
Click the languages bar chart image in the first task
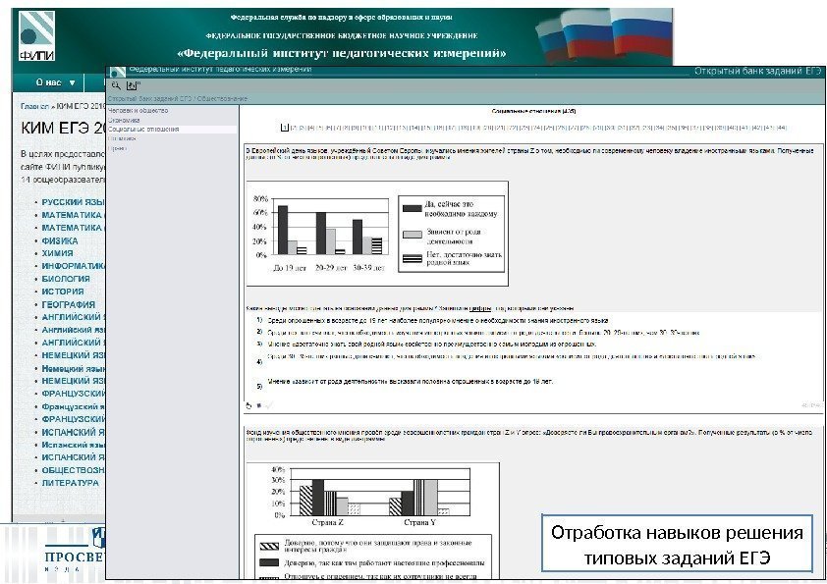[377, 234]
